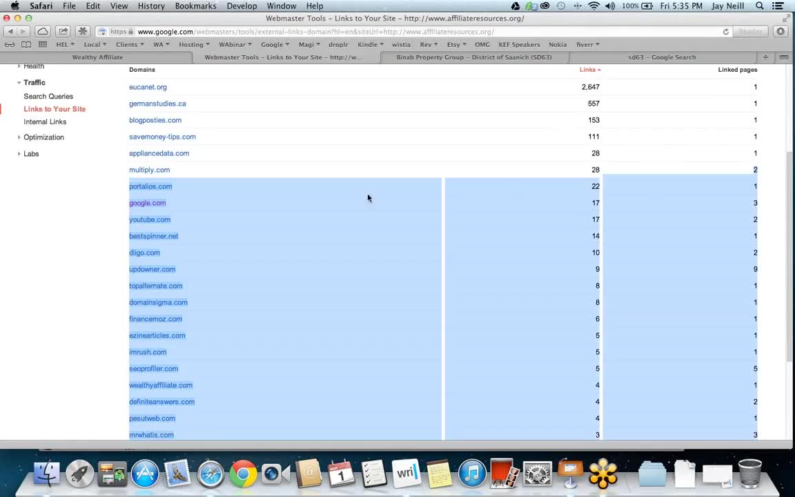The width and height of the screenshot is (795, 497).
Task: Switch to Binab Property Group tab
Action: pyautogui.click(x=473, y=57)
